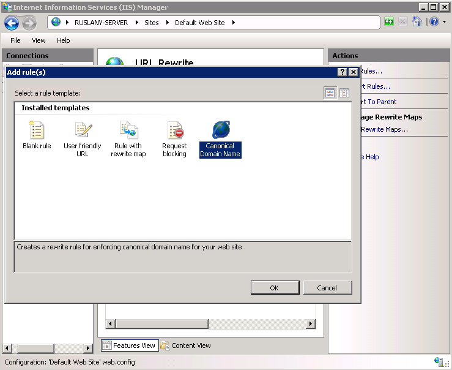Image resolution: width=452 pixels, height=370 pixels.
Task: Open the File menu
Action: click(x=15, y=40)
